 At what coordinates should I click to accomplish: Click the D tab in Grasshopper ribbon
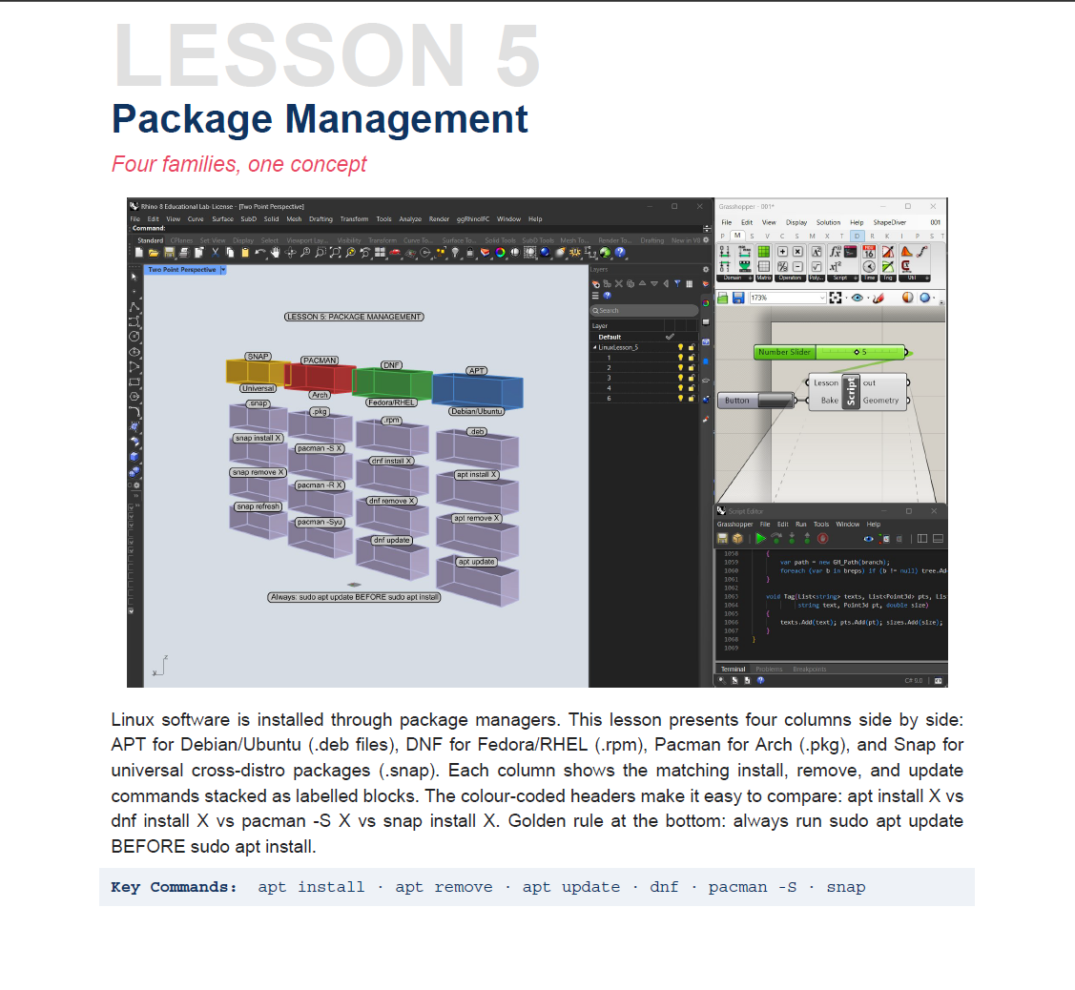(857, 236)
